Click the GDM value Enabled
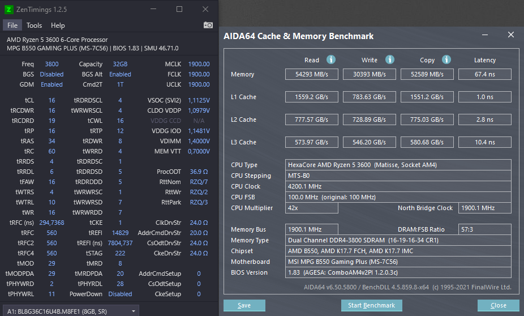 click(51, 84)
